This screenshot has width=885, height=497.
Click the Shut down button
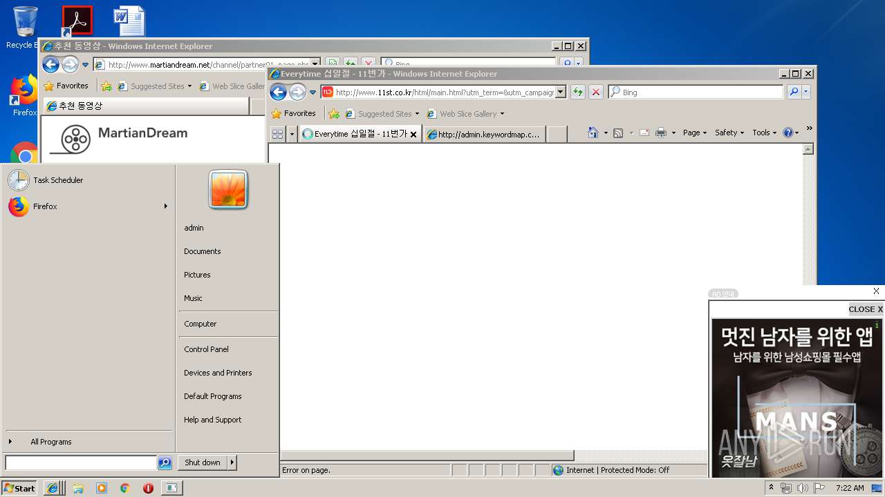(203, 462)
